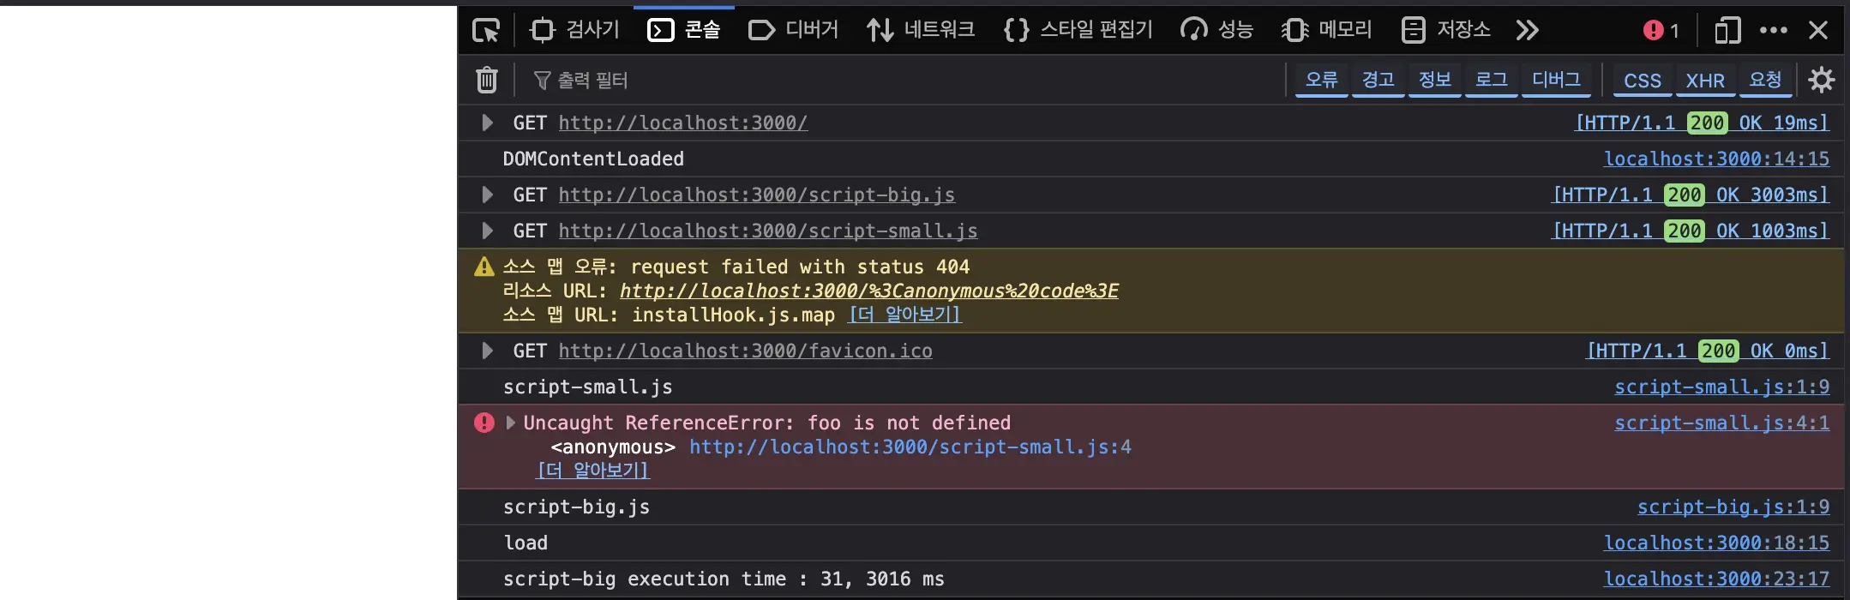The height and width of the screenshot is (600, 1850).
Task: Open the favicon.ico request URL link
Action: click(746, 351)
